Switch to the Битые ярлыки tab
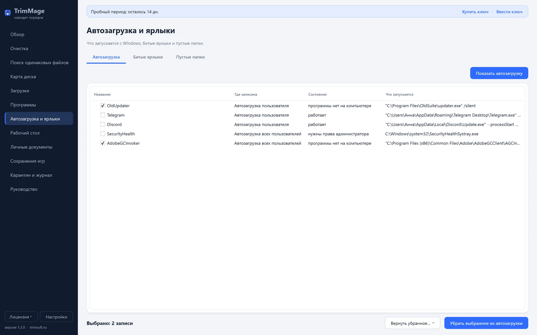The height and width of the screenshot is (335, 537). [148, 57]
